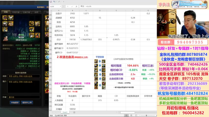Open the Customize Quick Access Toolbar dropdown
This screenshot has width=209, height=117.
tap(63, 2)
